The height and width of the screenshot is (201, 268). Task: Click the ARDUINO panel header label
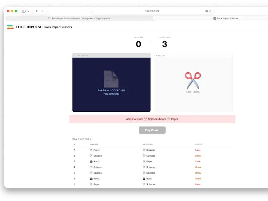[161, 56]
